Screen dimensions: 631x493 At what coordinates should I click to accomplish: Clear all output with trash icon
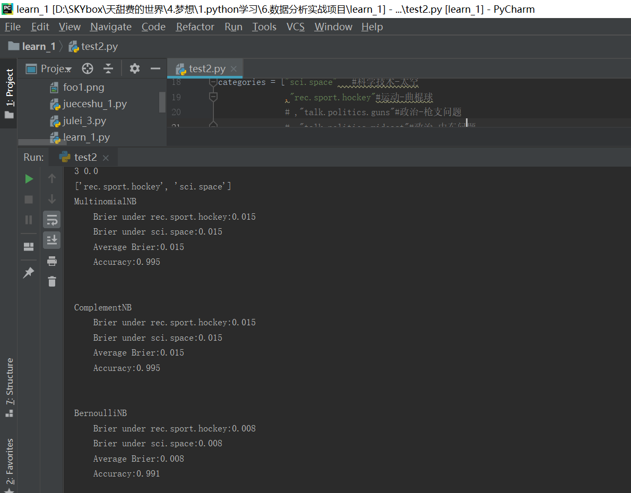click(52, 281)
